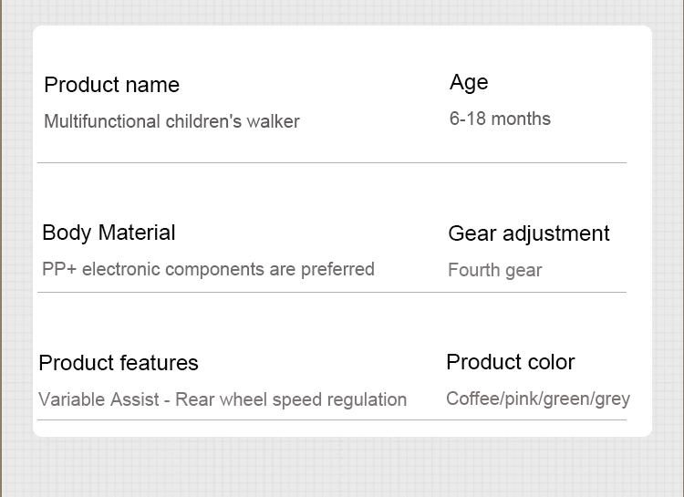
Task: Click the divider line under the Product features row
Action: [x=332, y=419]
